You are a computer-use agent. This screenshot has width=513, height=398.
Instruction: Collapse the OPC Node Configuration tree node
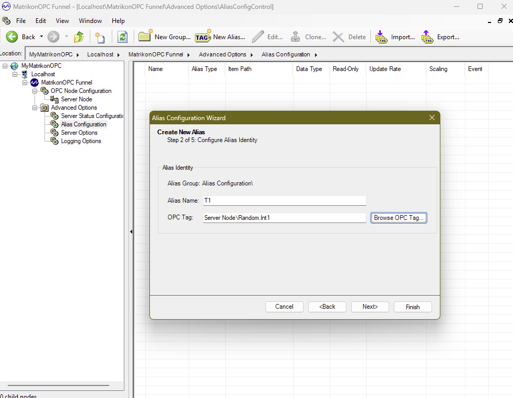[34, 91]
